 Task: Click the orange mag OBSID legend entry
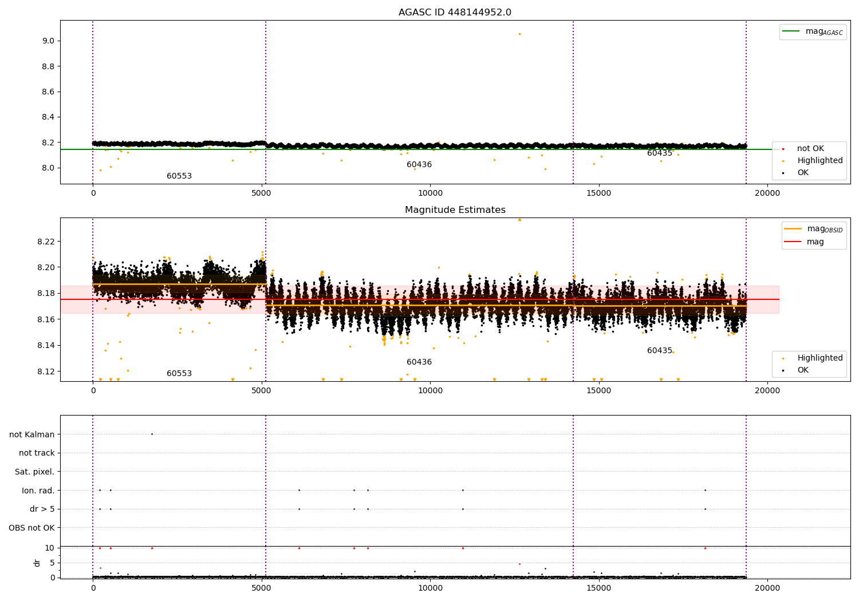[x=814, y=229]
